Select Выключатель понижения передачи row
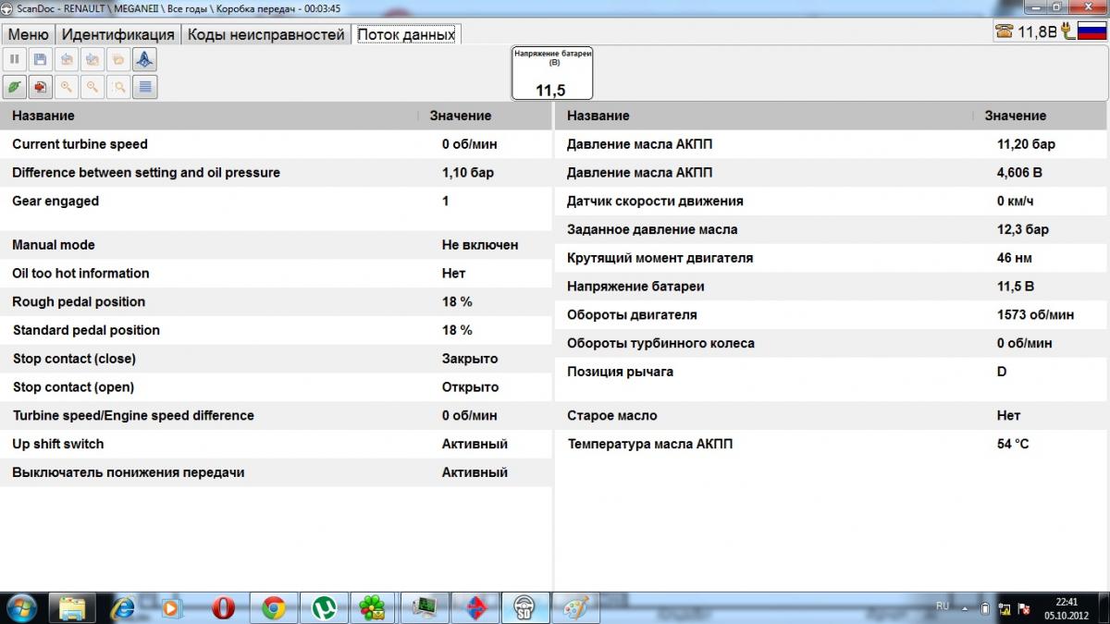Screen dimensions: 1110x624 coord(277,472)
